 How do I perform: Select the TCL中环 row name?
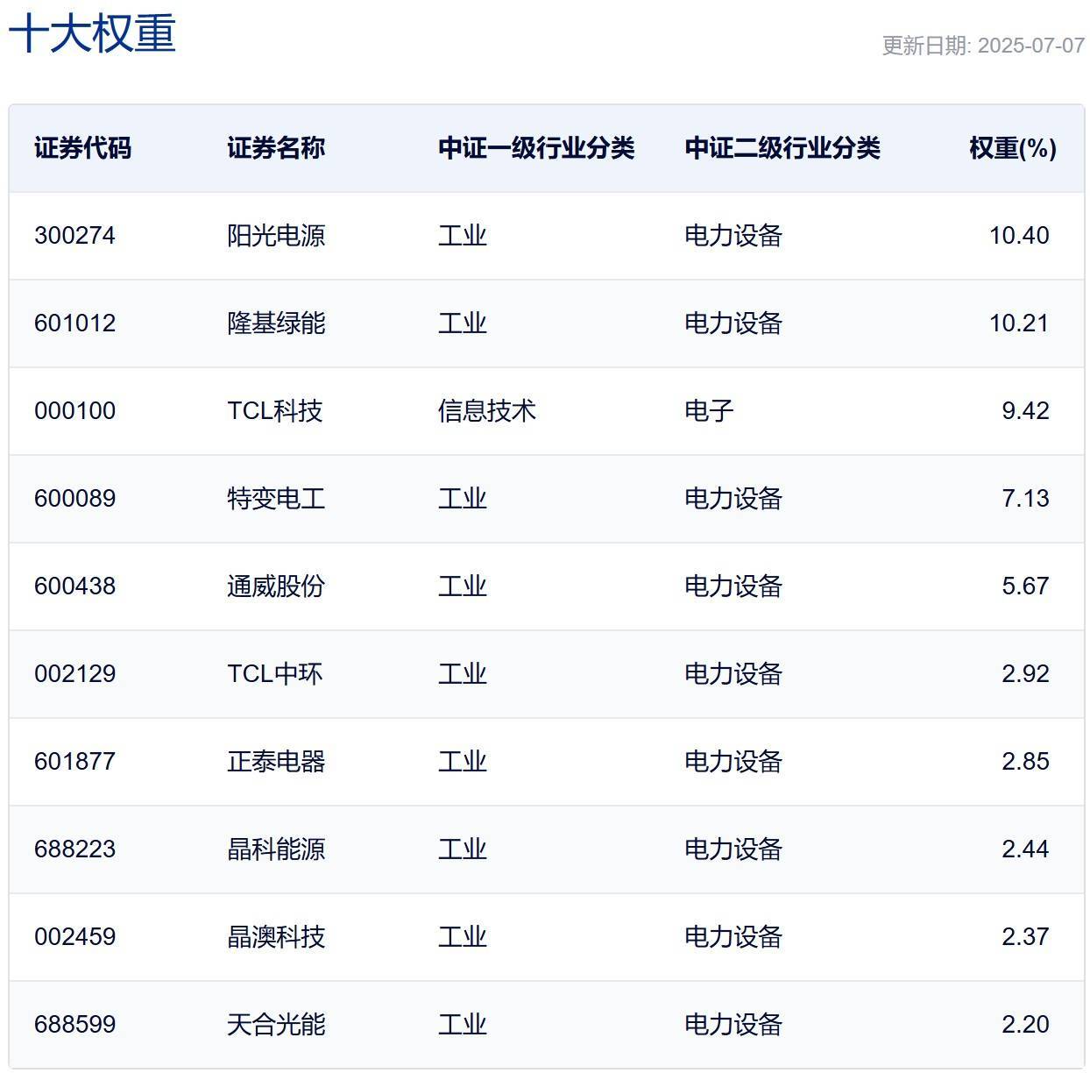pyautogui.click(x=274, y=674)
